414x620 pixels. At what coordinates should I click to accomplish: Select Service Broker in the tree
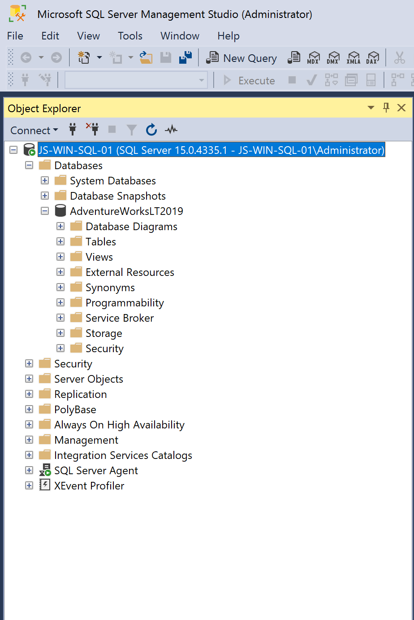point(120,318)
